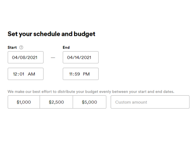Choose the $1,000 budget option
This screenshot has height=150, width=195.
[24, 102]
